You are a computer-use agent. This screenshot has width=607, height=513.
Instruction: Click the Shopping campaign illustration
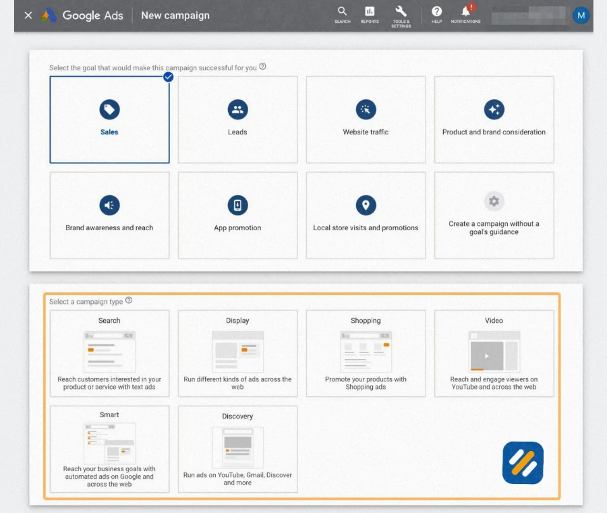point(366,352)
